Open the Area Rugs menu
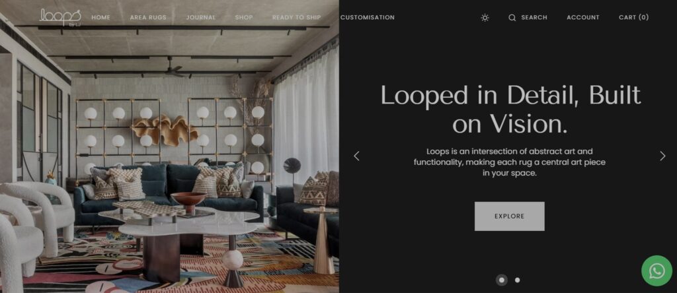Screen dimensions: 677x293 click(148, 18)
